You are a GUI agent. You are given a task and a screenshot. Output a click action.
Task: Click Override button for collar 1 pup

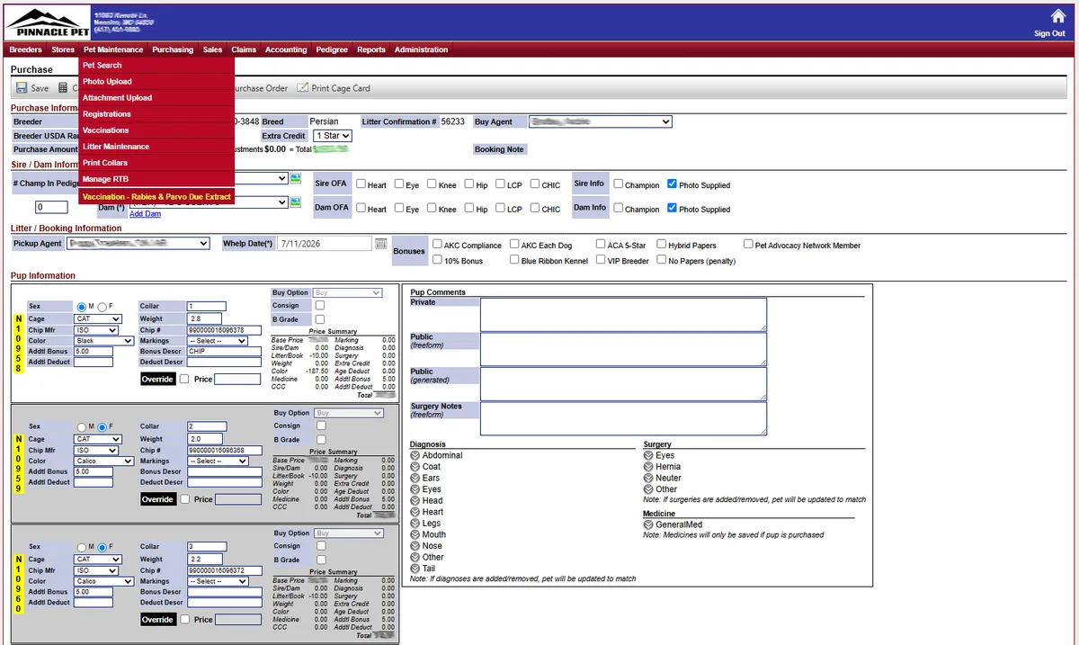(x=157, y=380)
